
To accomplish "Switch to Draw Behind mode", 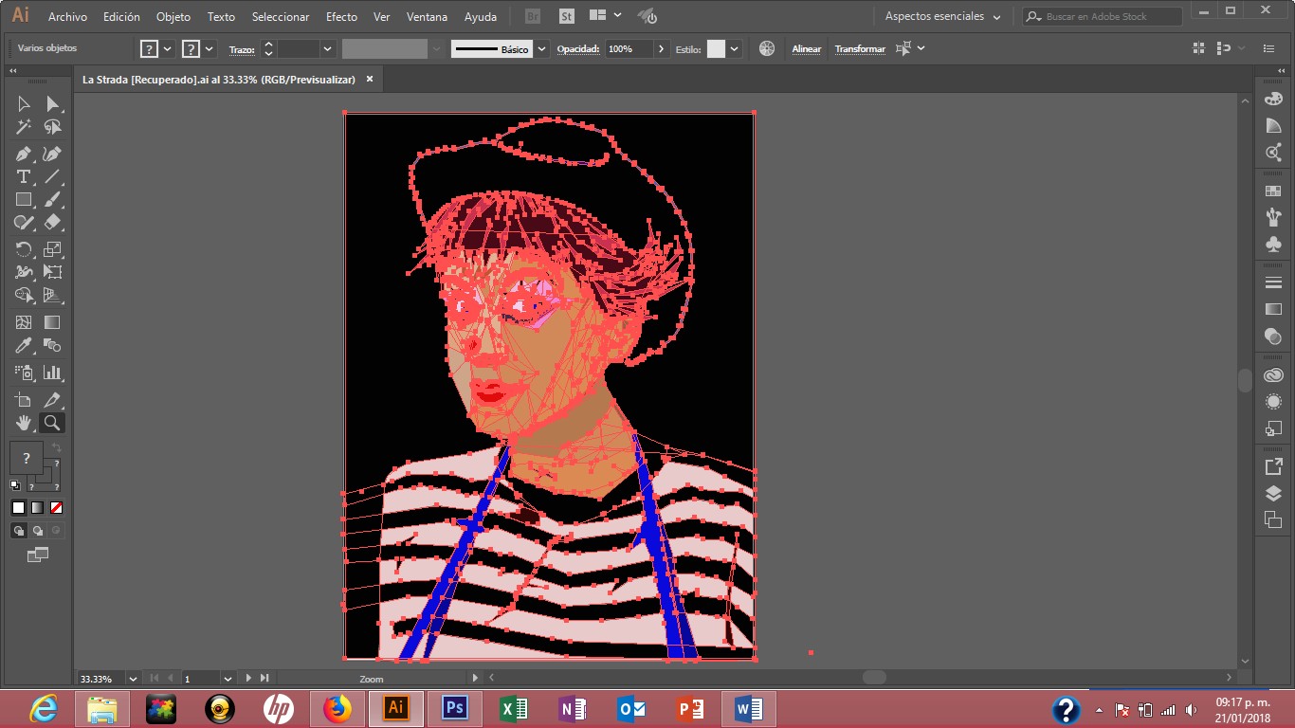I will (38, 531).
